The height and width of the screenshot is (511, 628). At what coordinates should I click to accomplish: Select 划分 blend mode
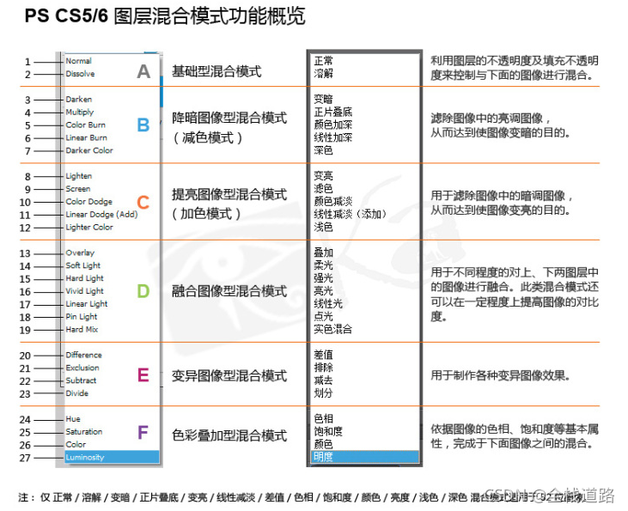pyautogui.click(x=323, y=393)
